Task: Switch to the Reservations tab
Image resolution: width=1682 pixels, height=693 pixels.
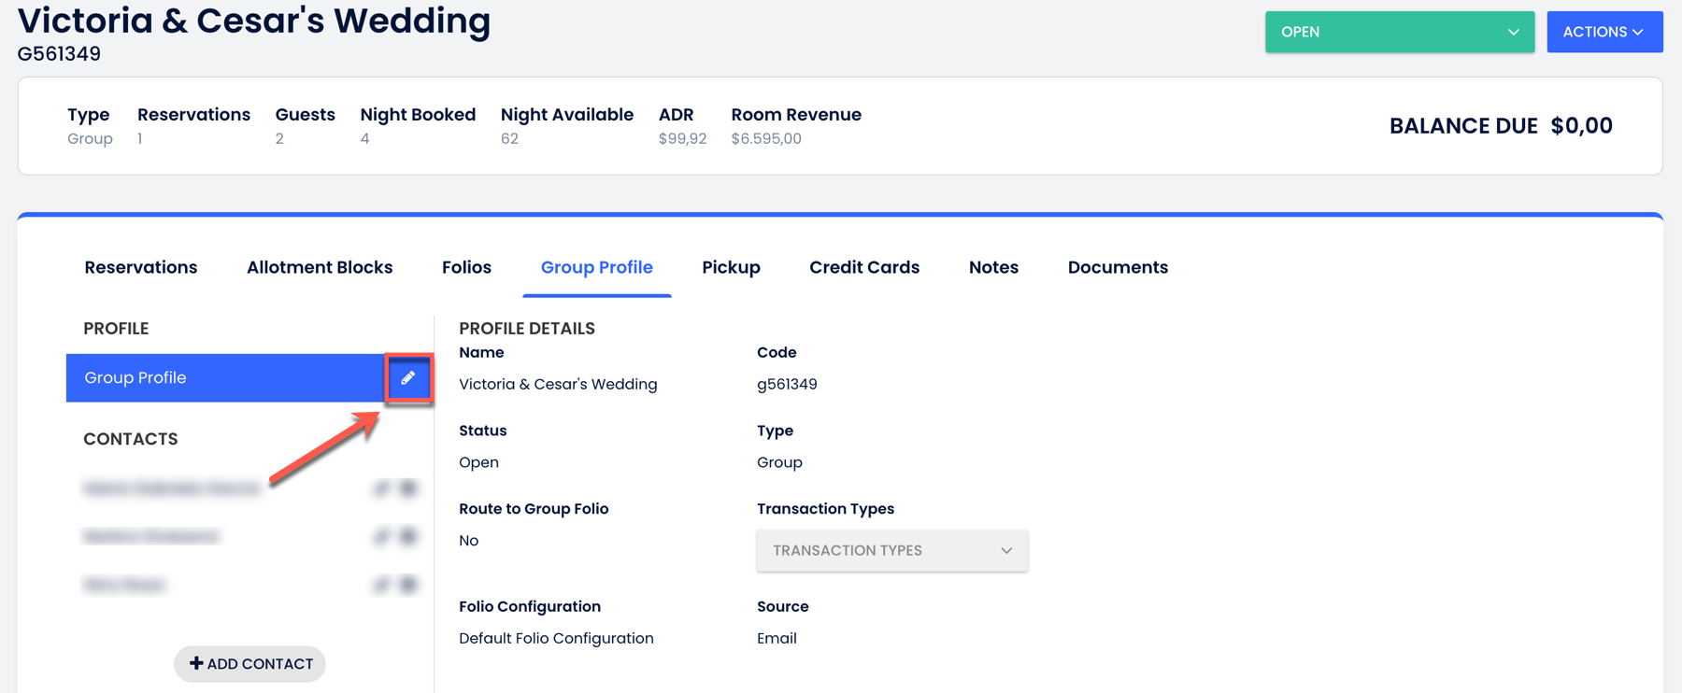Action: coord(141,268)
